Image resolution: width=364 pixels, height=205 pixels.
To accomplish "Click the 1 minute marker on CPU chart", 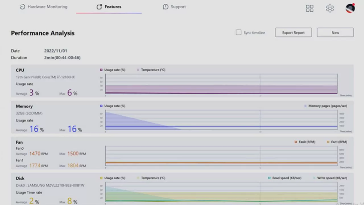I will [x=260, y=96].
